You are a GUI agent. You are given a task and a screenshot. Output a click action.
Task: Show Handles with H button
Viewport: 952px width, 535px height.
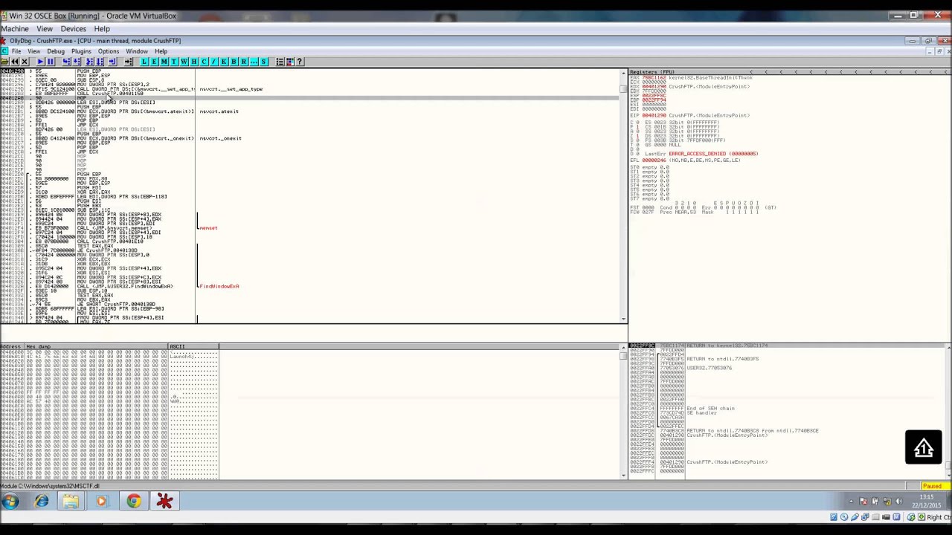point(194,62)
